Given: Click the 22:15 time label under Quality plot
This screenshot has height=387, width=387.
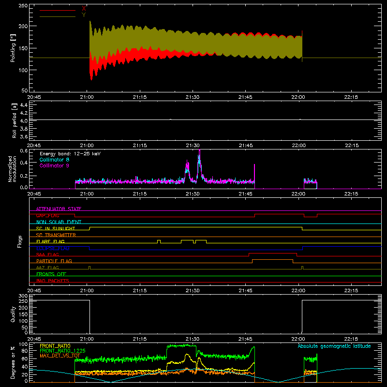Looking at the screenshot, I should [x=351, y=339].
